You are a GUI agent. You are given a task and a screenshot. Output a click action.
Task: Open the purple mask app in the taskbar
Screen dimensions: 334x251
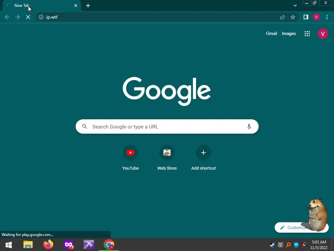coord(68,244)
